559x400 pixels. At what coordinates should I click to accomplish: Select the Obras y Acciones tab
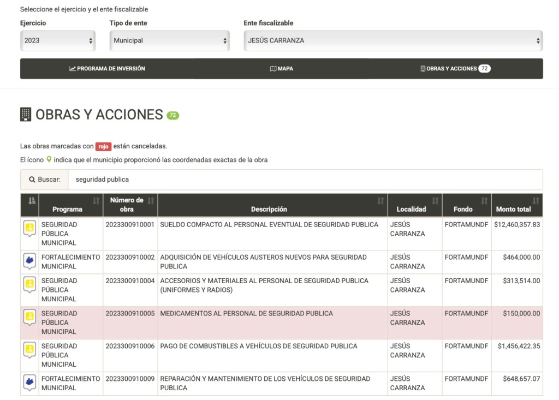pos(455,69)
